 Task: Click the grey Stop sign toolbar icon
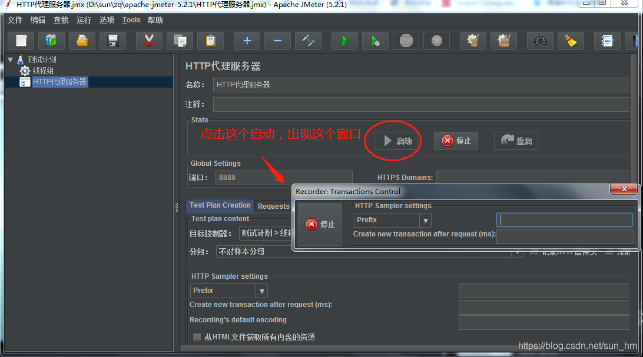[406, 41]
